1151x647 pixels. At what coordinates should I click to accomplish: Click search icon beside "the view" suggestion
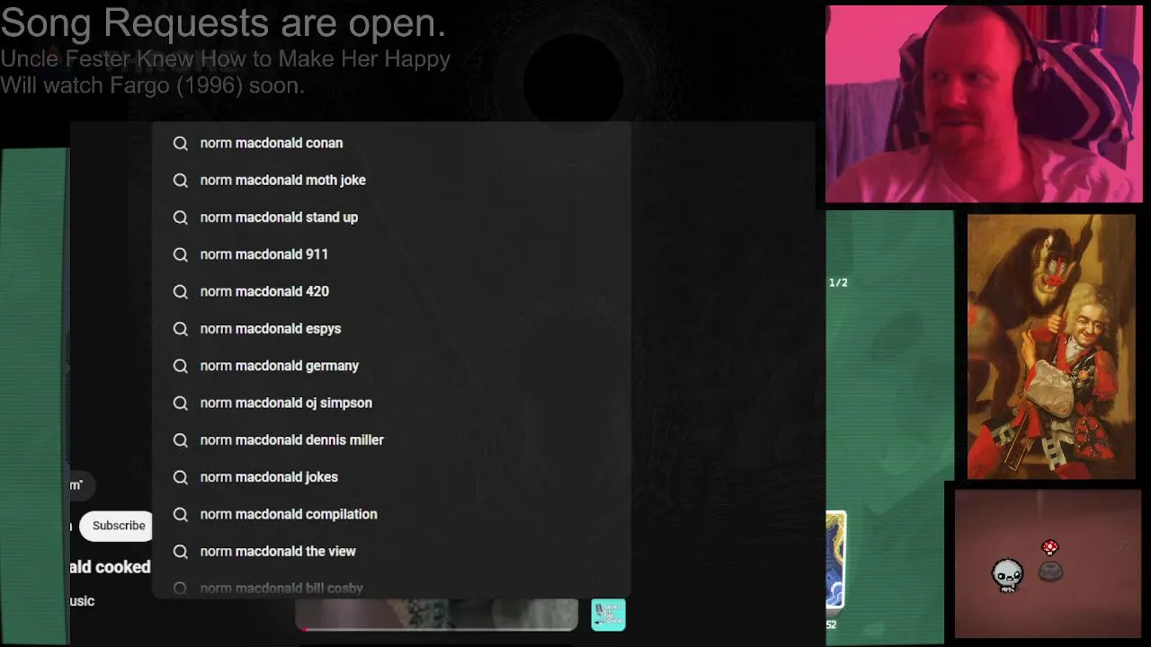(181, 552)
